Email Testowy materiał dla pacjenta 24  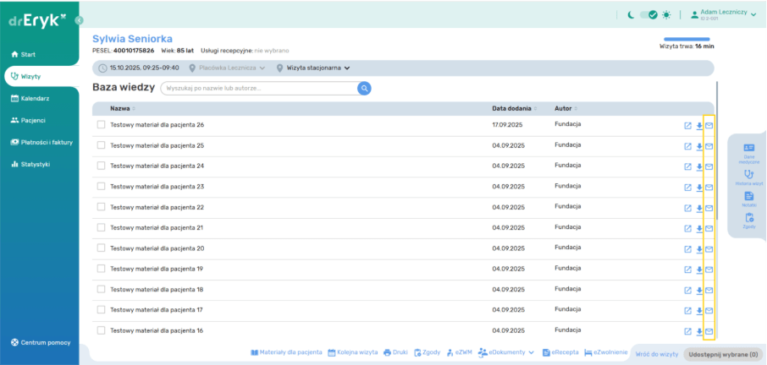coord(709,166)
